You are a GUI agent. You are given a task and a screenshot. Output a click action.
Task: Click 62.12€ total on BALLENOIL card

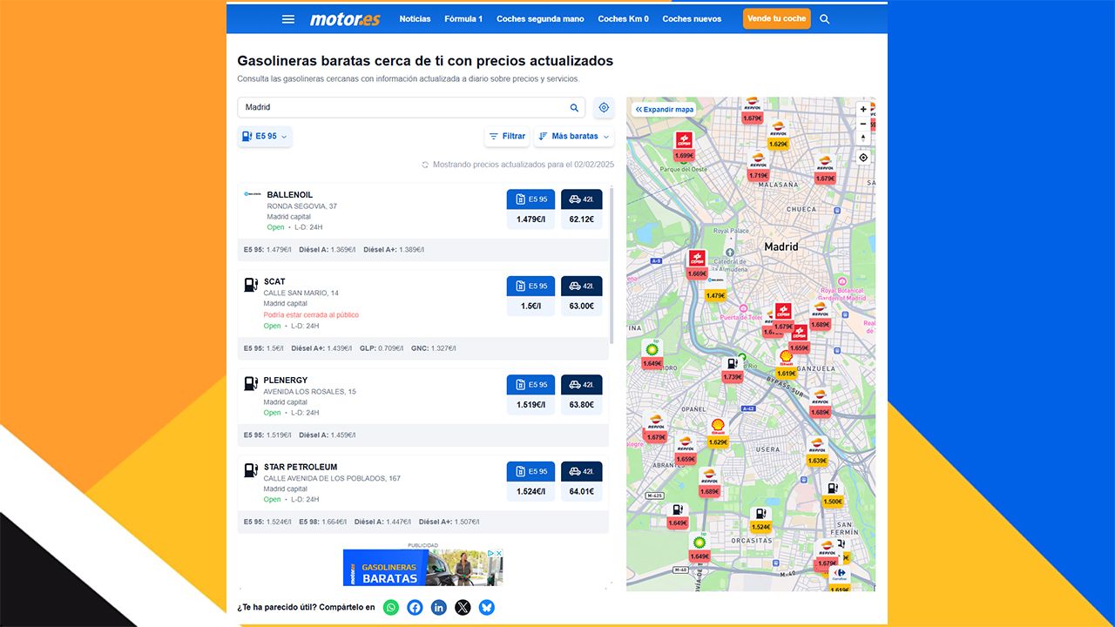tap(581, 220)
